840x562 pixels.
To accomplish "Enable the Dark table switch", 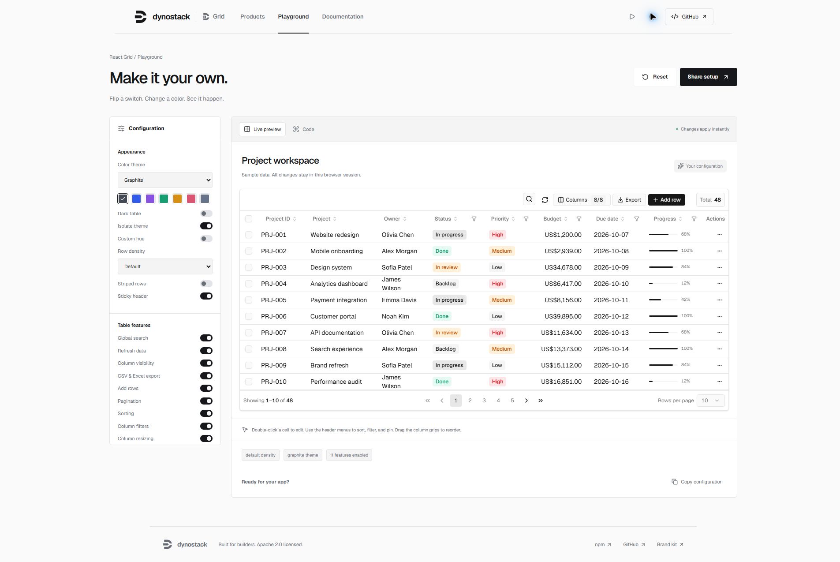I will tap(206, 214).
